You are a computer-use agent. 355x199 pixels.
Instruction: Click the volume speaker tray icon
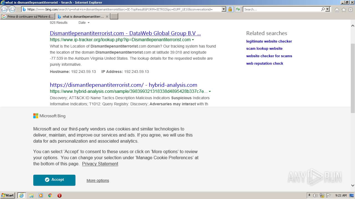[315, 195]
